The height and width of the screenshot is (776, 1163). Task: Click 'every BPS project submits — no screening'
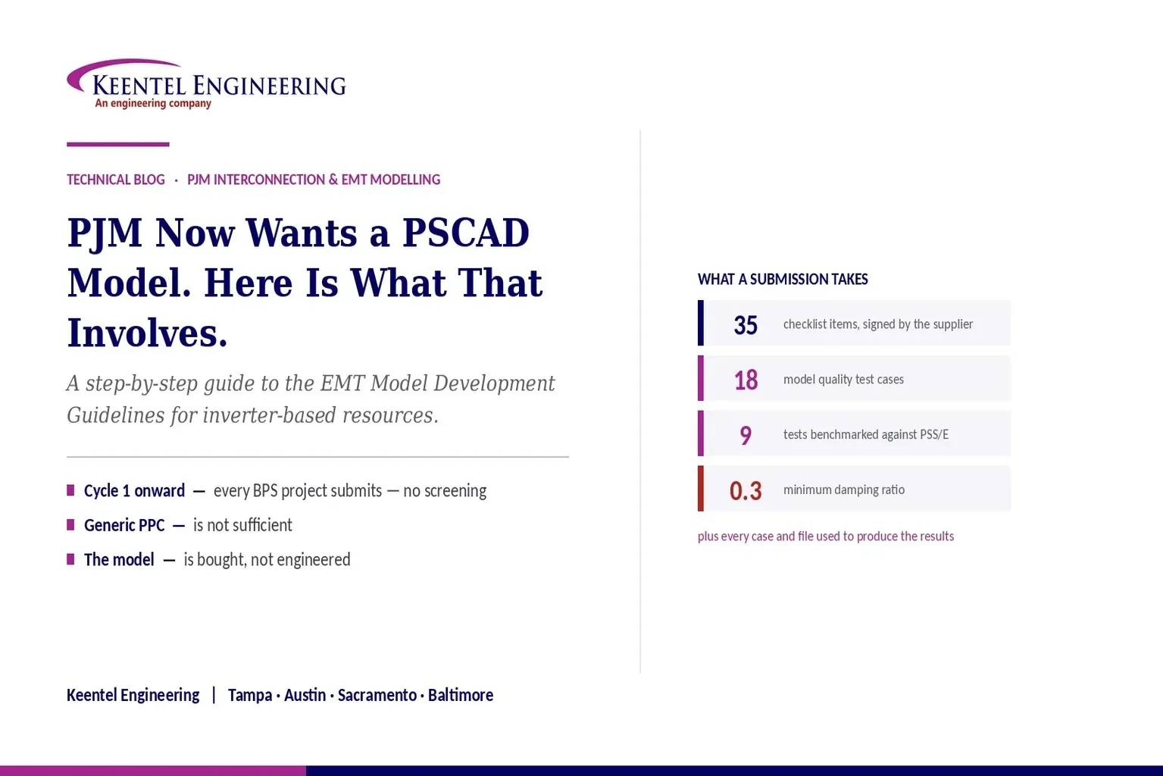click(x=350, y=490)
